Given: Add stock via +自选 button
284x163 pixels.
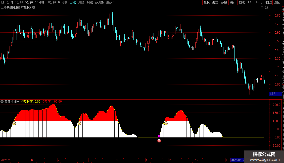Looking at the screenshot, I should 268,2.
